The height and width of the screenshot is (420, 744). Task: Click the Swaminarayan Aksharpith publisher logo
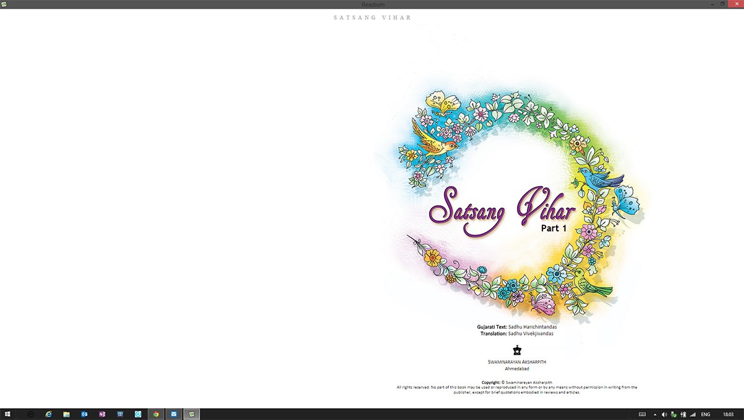click(517, 350)
